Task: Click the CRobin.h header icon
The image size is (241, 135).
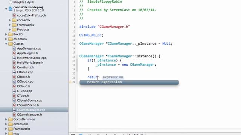Action: (14, 76)
